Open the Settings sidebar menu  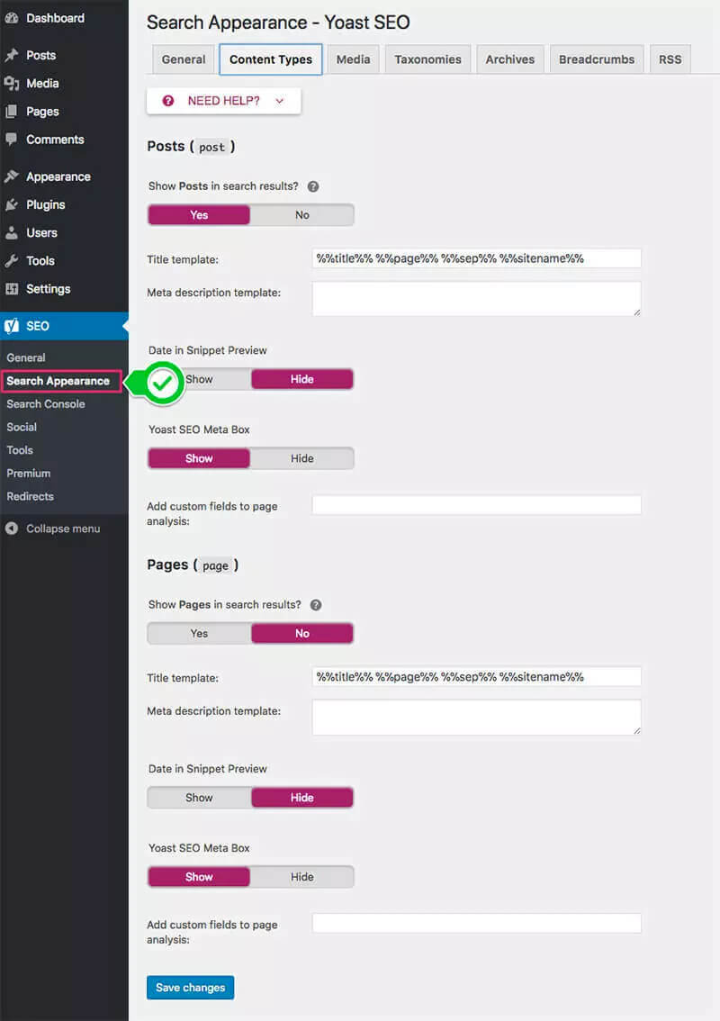[48, 289]
